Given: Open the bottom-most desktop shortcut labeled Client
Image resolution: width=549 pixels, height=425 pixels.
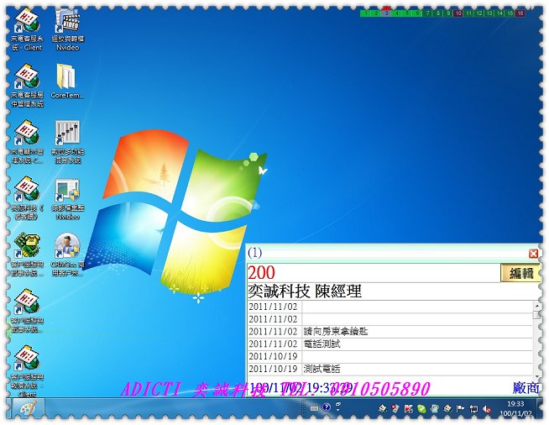Looking at the screenshot, I should coord(27,371).
